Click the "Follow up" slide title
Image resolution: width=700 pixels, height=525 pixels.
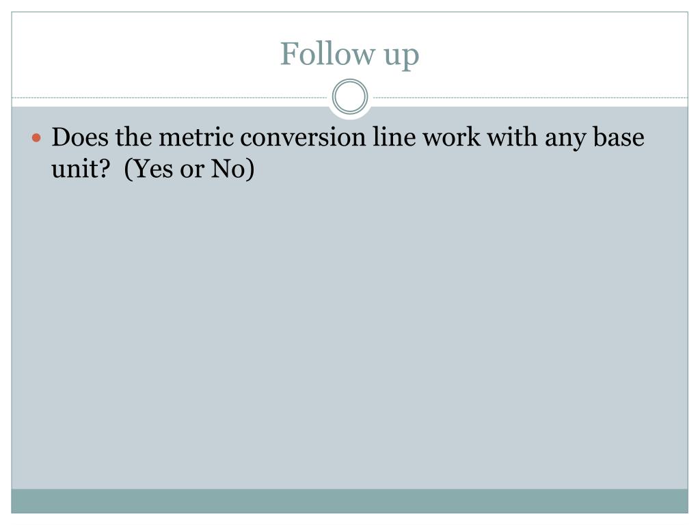coord(349,55)
